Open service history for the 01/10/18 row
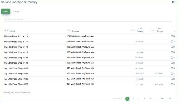 [172, 68]
